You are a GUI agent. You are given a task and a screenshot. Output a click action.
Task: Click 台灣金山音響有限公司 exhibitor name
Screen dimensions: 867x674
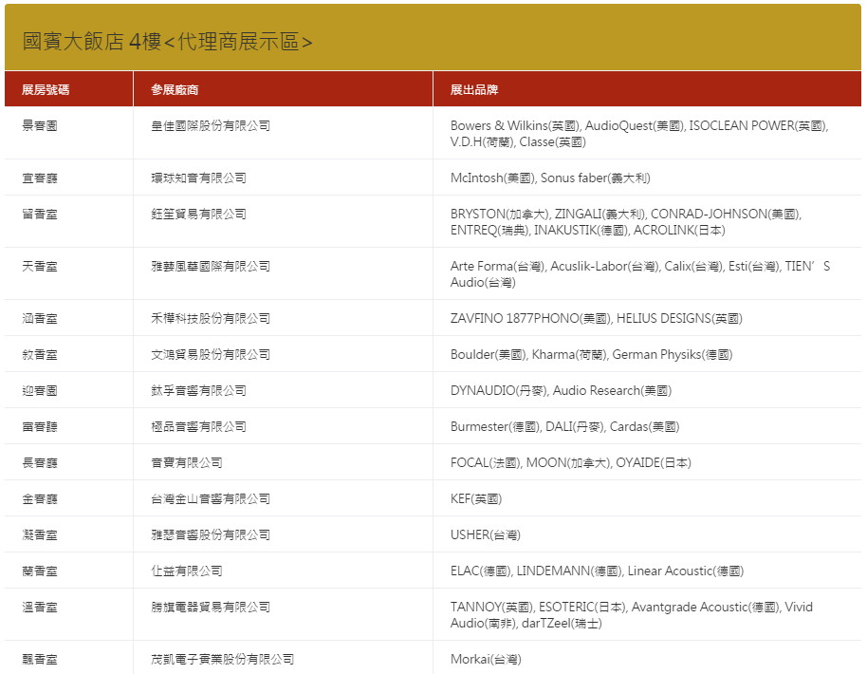(211, 498)
